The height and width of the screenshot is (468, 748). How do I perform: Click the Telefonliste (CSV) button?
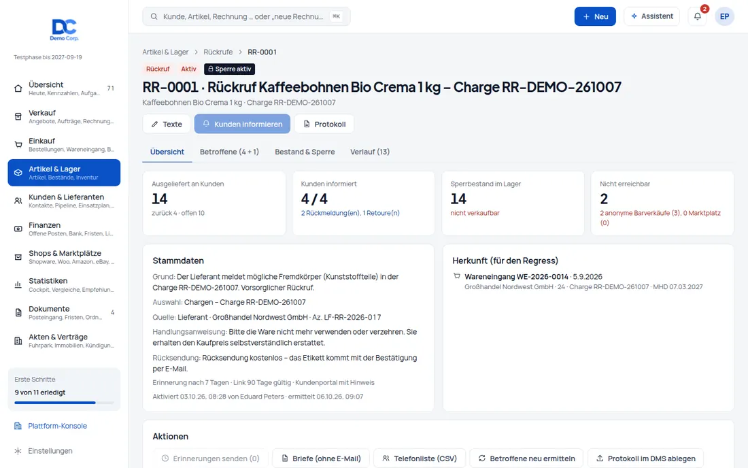pyautogui.click(x=420, y=458)
